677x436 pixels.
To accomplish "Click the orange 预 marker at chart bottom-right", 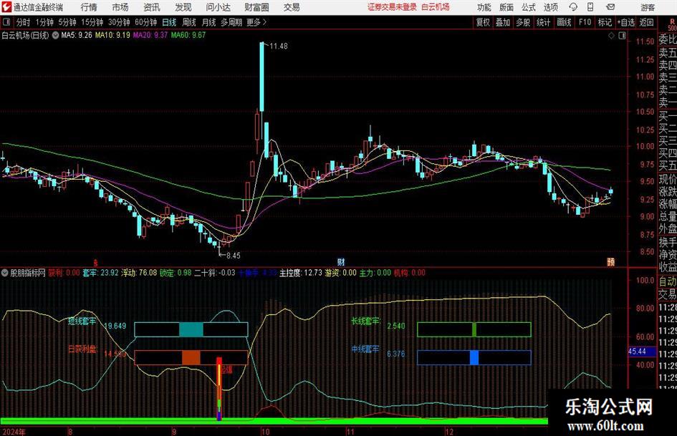I will [610, 261].
